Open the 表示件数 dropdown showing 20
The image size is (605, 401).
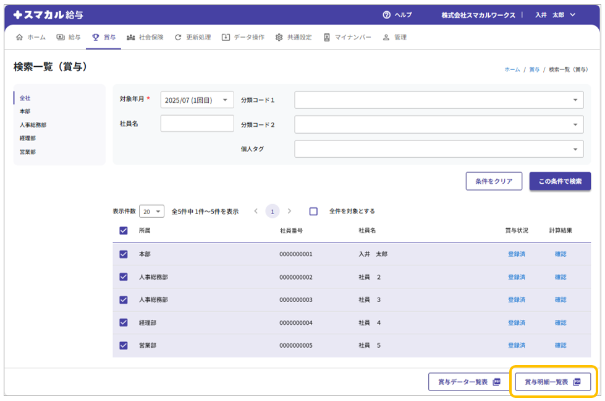151,212
